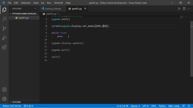This screenshot has height=108, width=193.
Task: Open the Explorer view in activity bar
Action: coord(4,10)
